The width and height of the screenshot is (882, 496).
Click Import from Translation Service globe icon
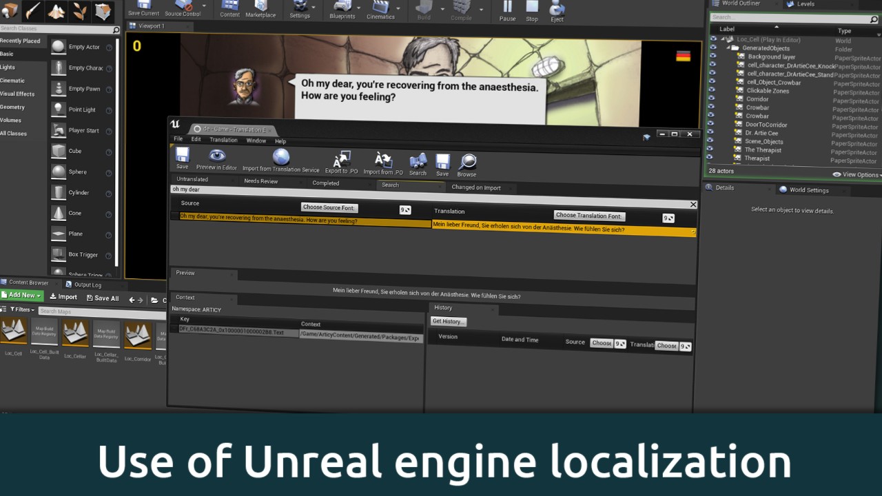[280, 156]
